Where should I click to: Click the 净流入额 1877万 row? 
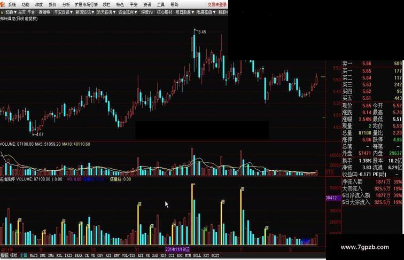[x=372, y=182]
